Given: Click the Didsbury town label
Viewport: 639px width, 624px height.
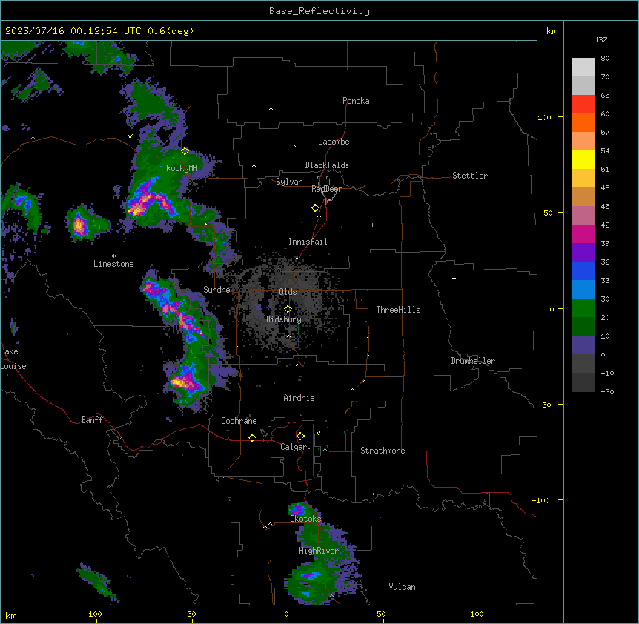Looking at the screenshot, I should pos(284,319).
